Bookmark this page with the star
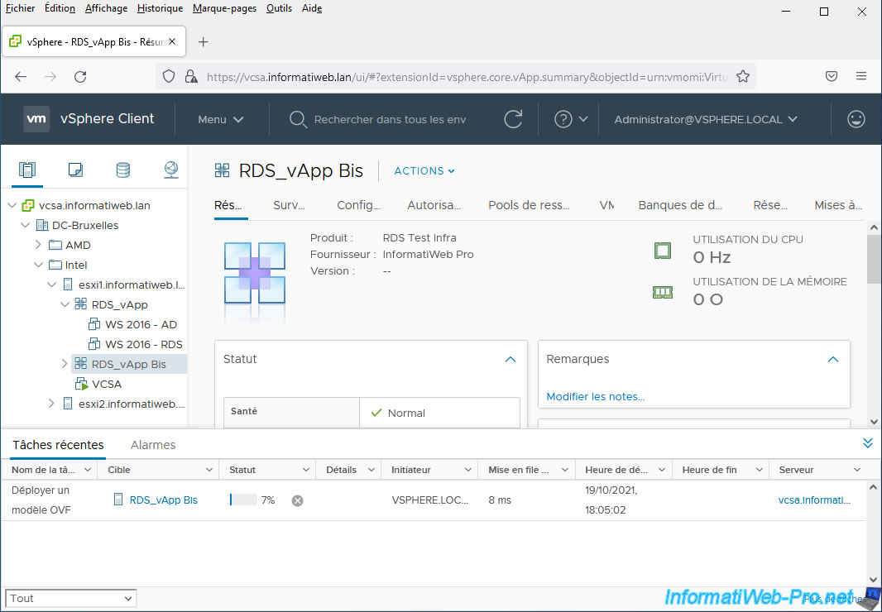Viewport: 882px width, 612px height. tap(743, 76)
